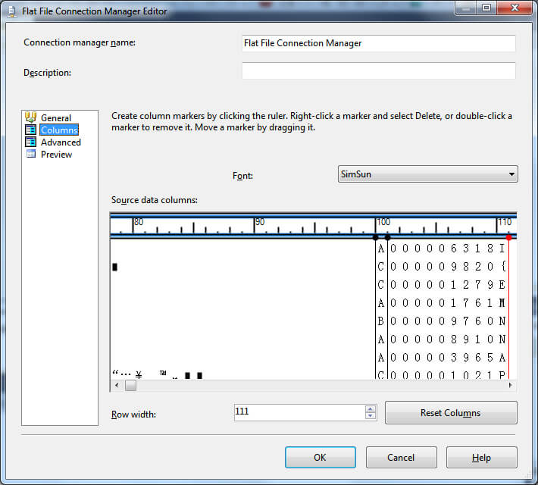Click letter B in narrow data column

(x=381, y=321)
